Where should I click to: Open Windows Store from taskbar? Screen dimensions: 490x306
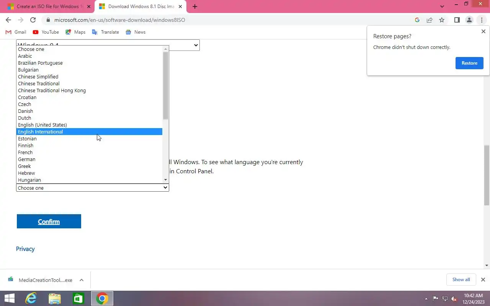point(78,298)
